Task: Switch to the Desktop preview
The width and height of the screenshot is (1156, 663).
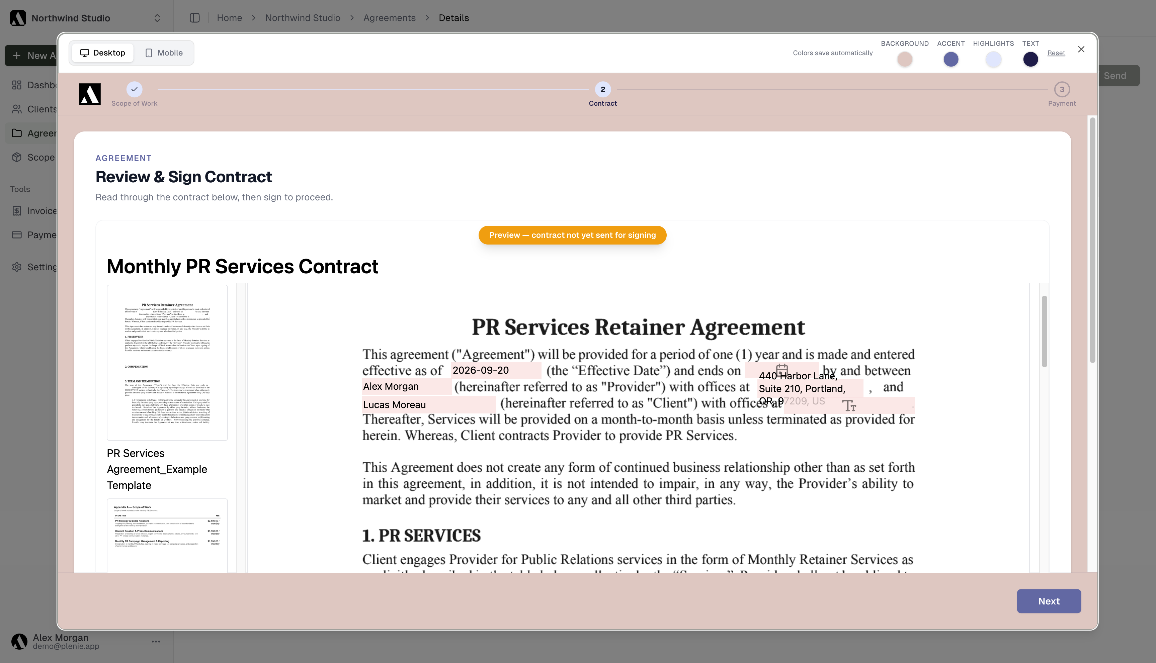Action: 102,53
